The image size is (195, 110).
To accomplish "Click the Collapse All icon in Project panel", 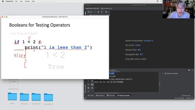I will coord(102,12).
